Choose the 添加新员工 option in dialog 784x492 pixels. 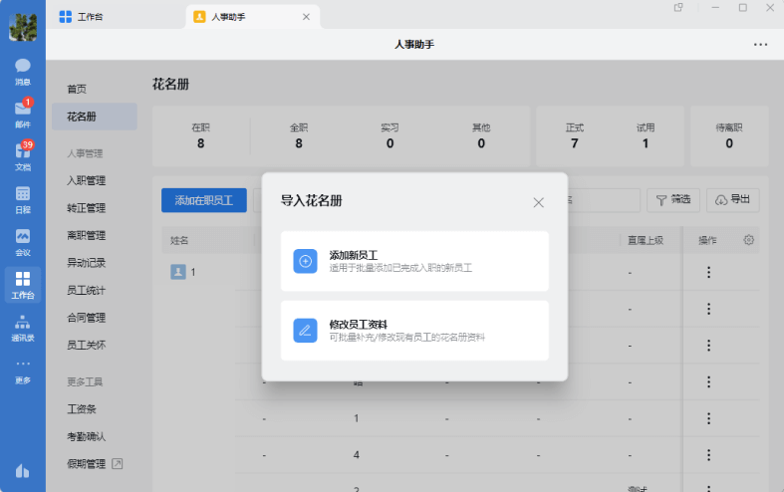click(x=414, y=261)
